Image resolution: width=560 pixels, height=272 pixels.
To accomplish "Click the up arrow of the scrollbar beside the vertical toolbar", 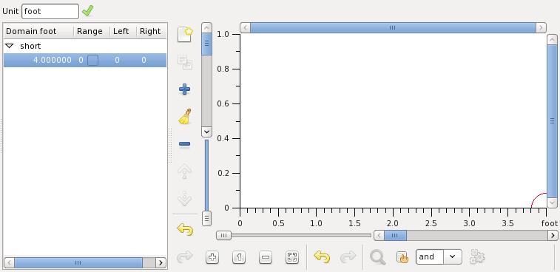I will coord(207,28).
